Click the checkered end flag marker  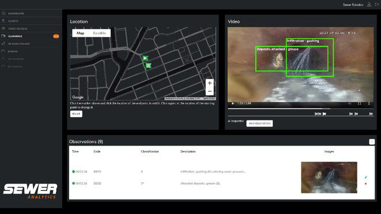tap(148, 66)
